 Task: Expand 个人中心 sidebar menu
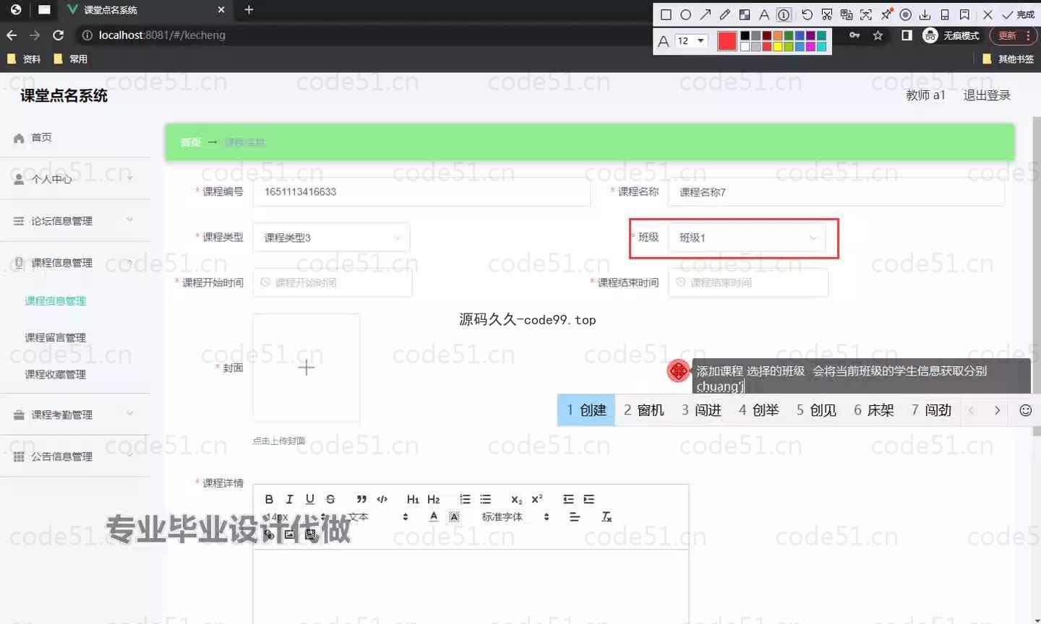[75, 178]
